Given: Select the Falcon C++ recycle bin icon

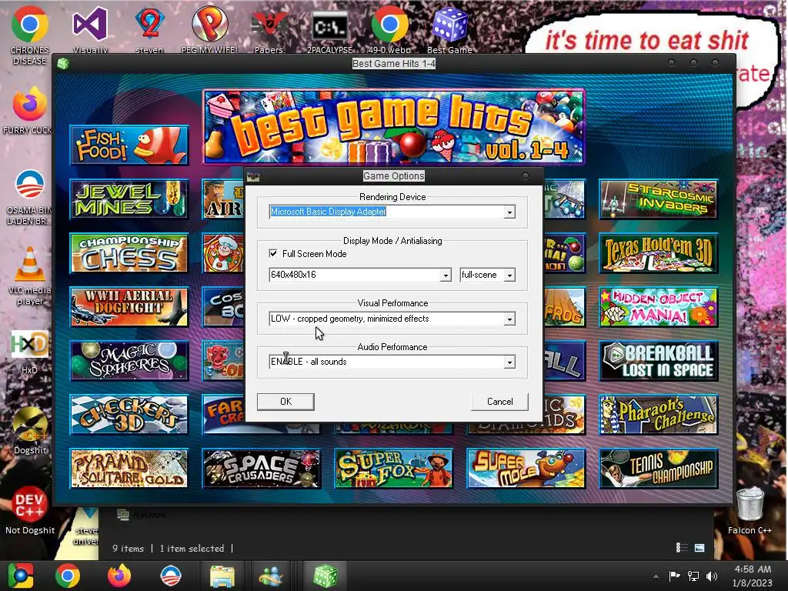Looking at the screenshot, I should click(x=750, y=509).
